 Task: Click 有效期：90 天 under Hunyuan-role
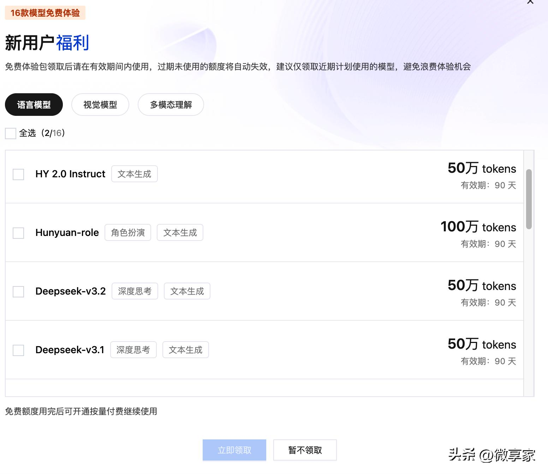488,244
